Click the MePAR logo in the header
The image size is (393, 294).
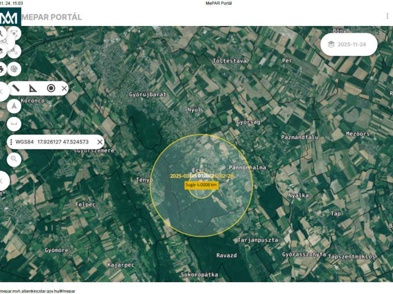10,17
